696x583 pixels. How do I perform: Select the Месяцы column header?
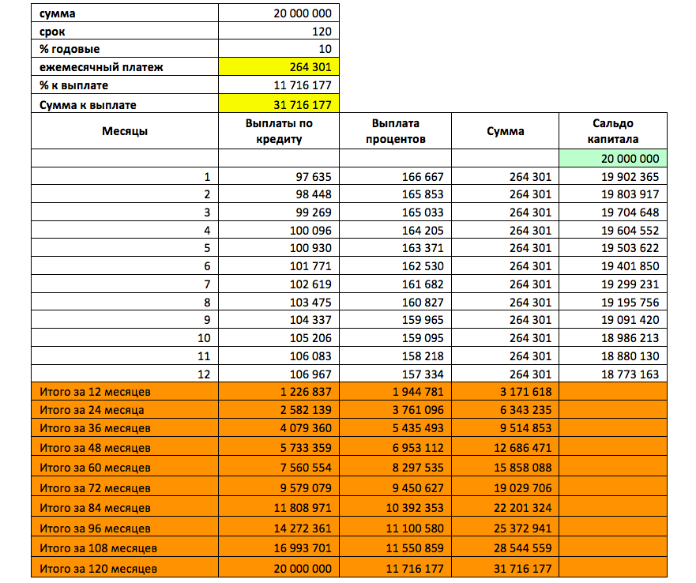pyautogui.click(x=125, y=131)
